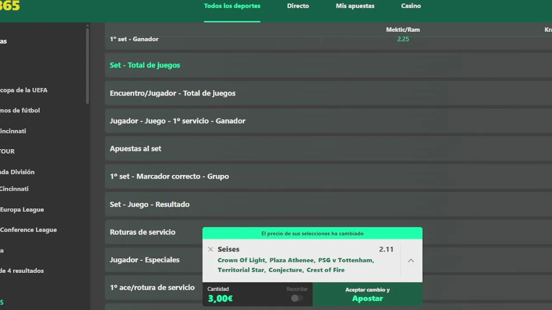Click the price changed notification banner
Image resolution: width=552 pixels, height=310 pixels.
click(x=313, y=233)
